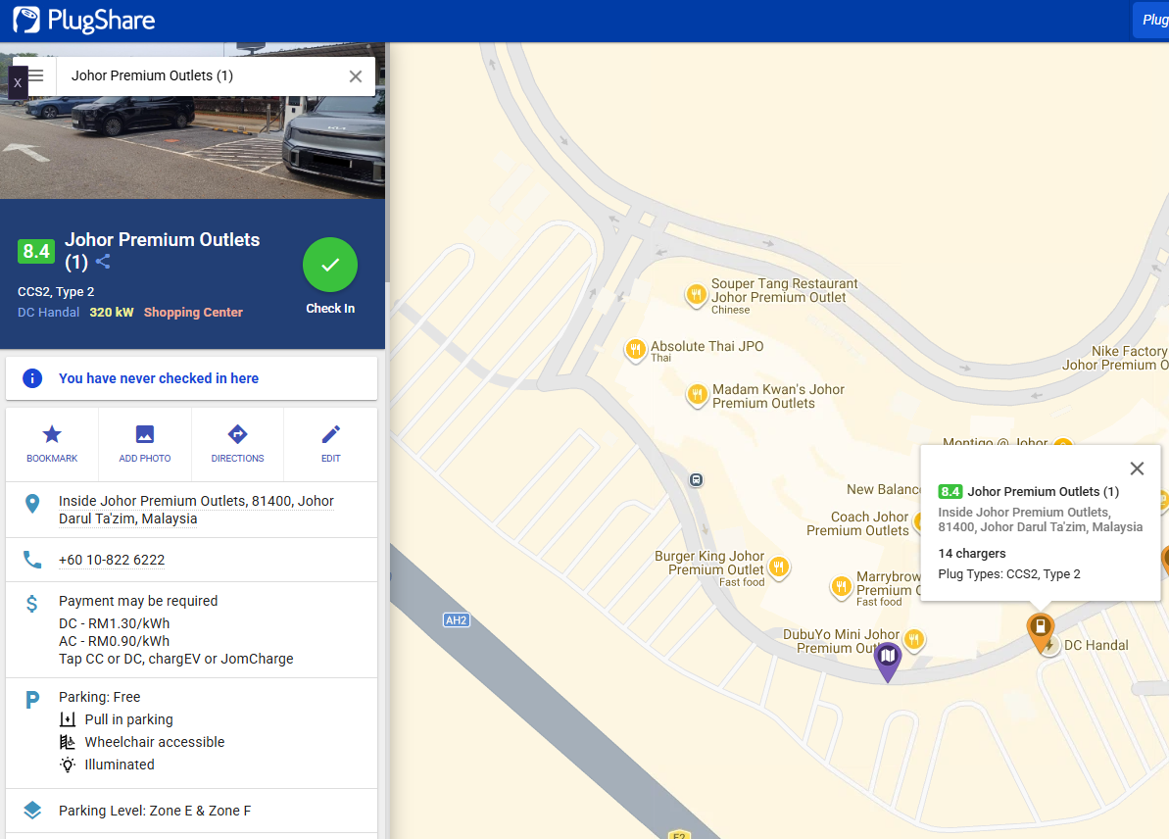
Task: Click the DubuYo Mini restaurant marker
Action: coord(914,639)
